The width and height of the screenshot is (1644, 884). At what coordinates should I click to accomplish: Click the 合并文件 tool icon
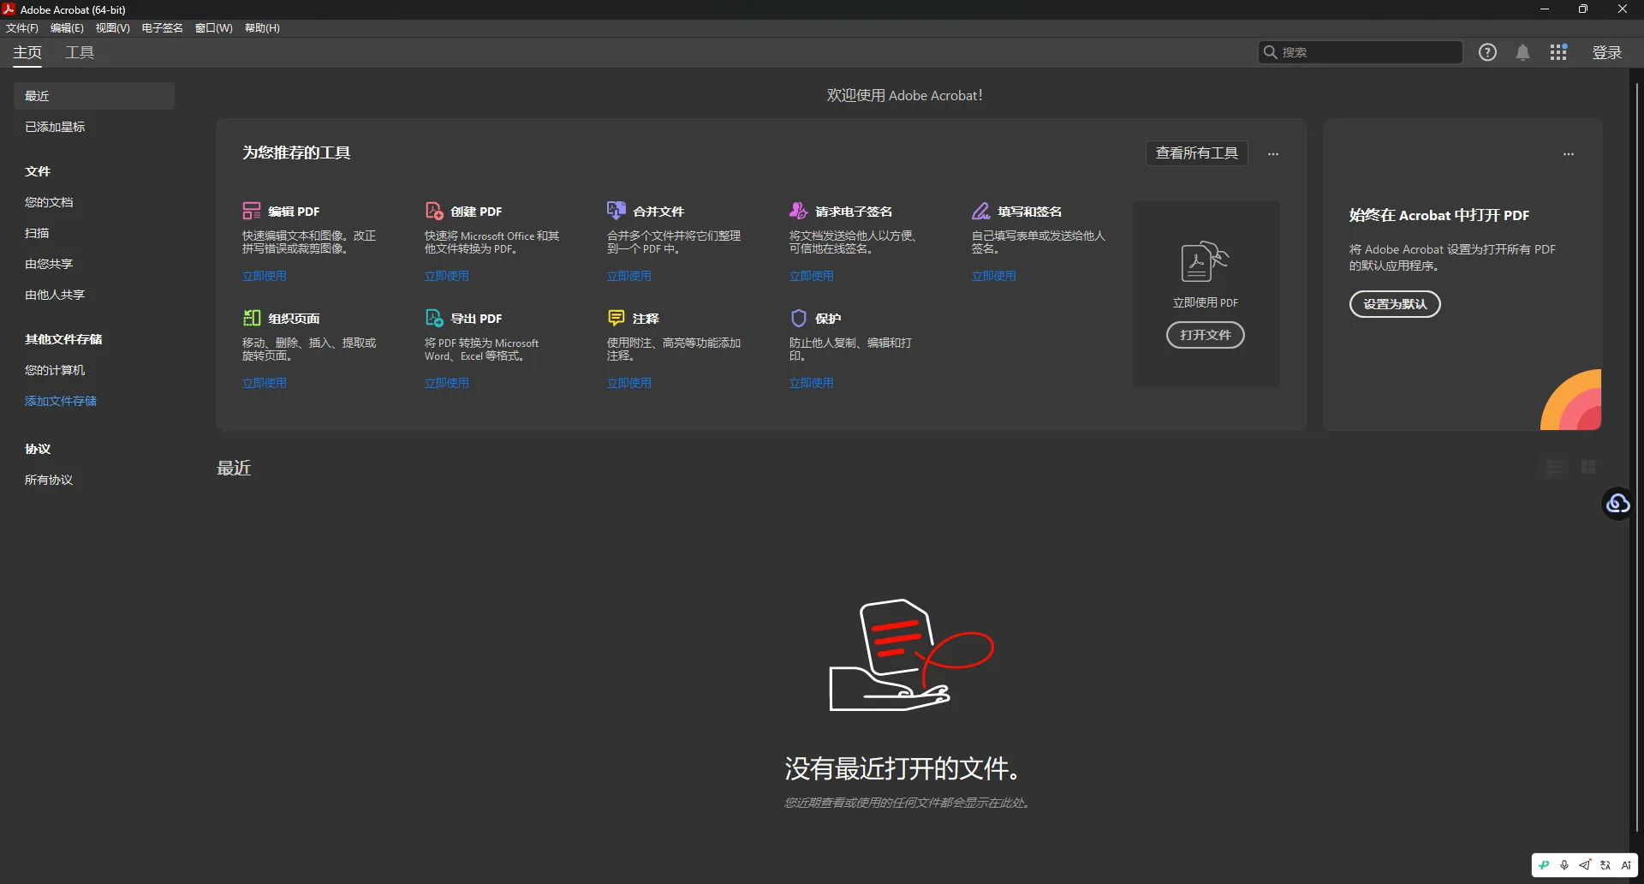pos(616,211)
